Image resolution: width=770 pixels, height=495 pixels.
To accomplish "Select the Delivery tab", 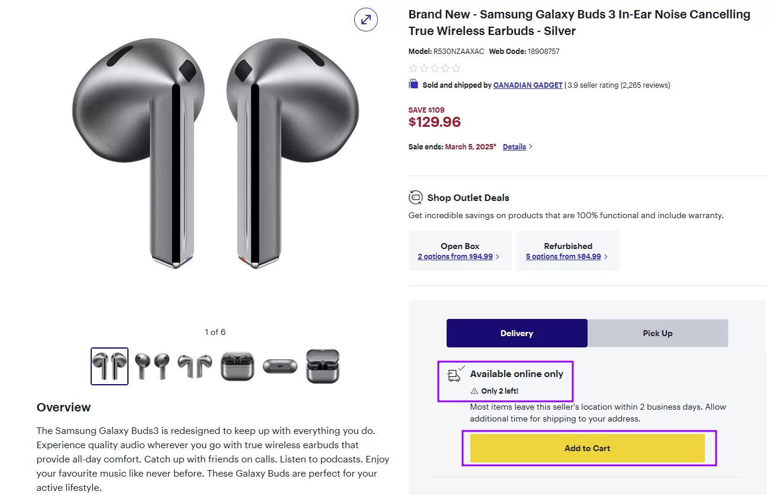I will pos(516,333).
